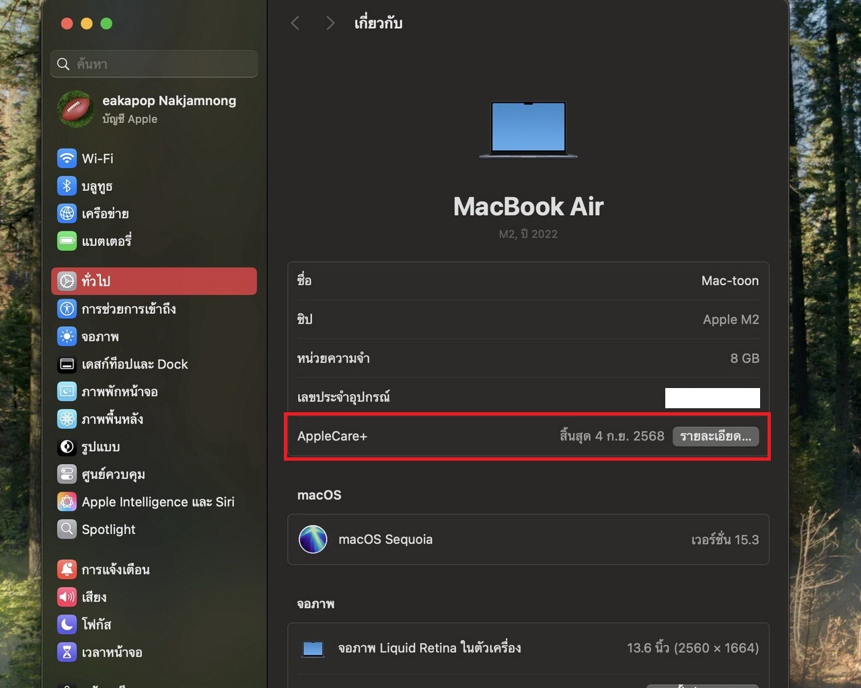Image resolution: width=861 pixels, height=688 pixels.
Task: Go forward with the right chevron
Action: pyautogui.click(x=330, y=23)
